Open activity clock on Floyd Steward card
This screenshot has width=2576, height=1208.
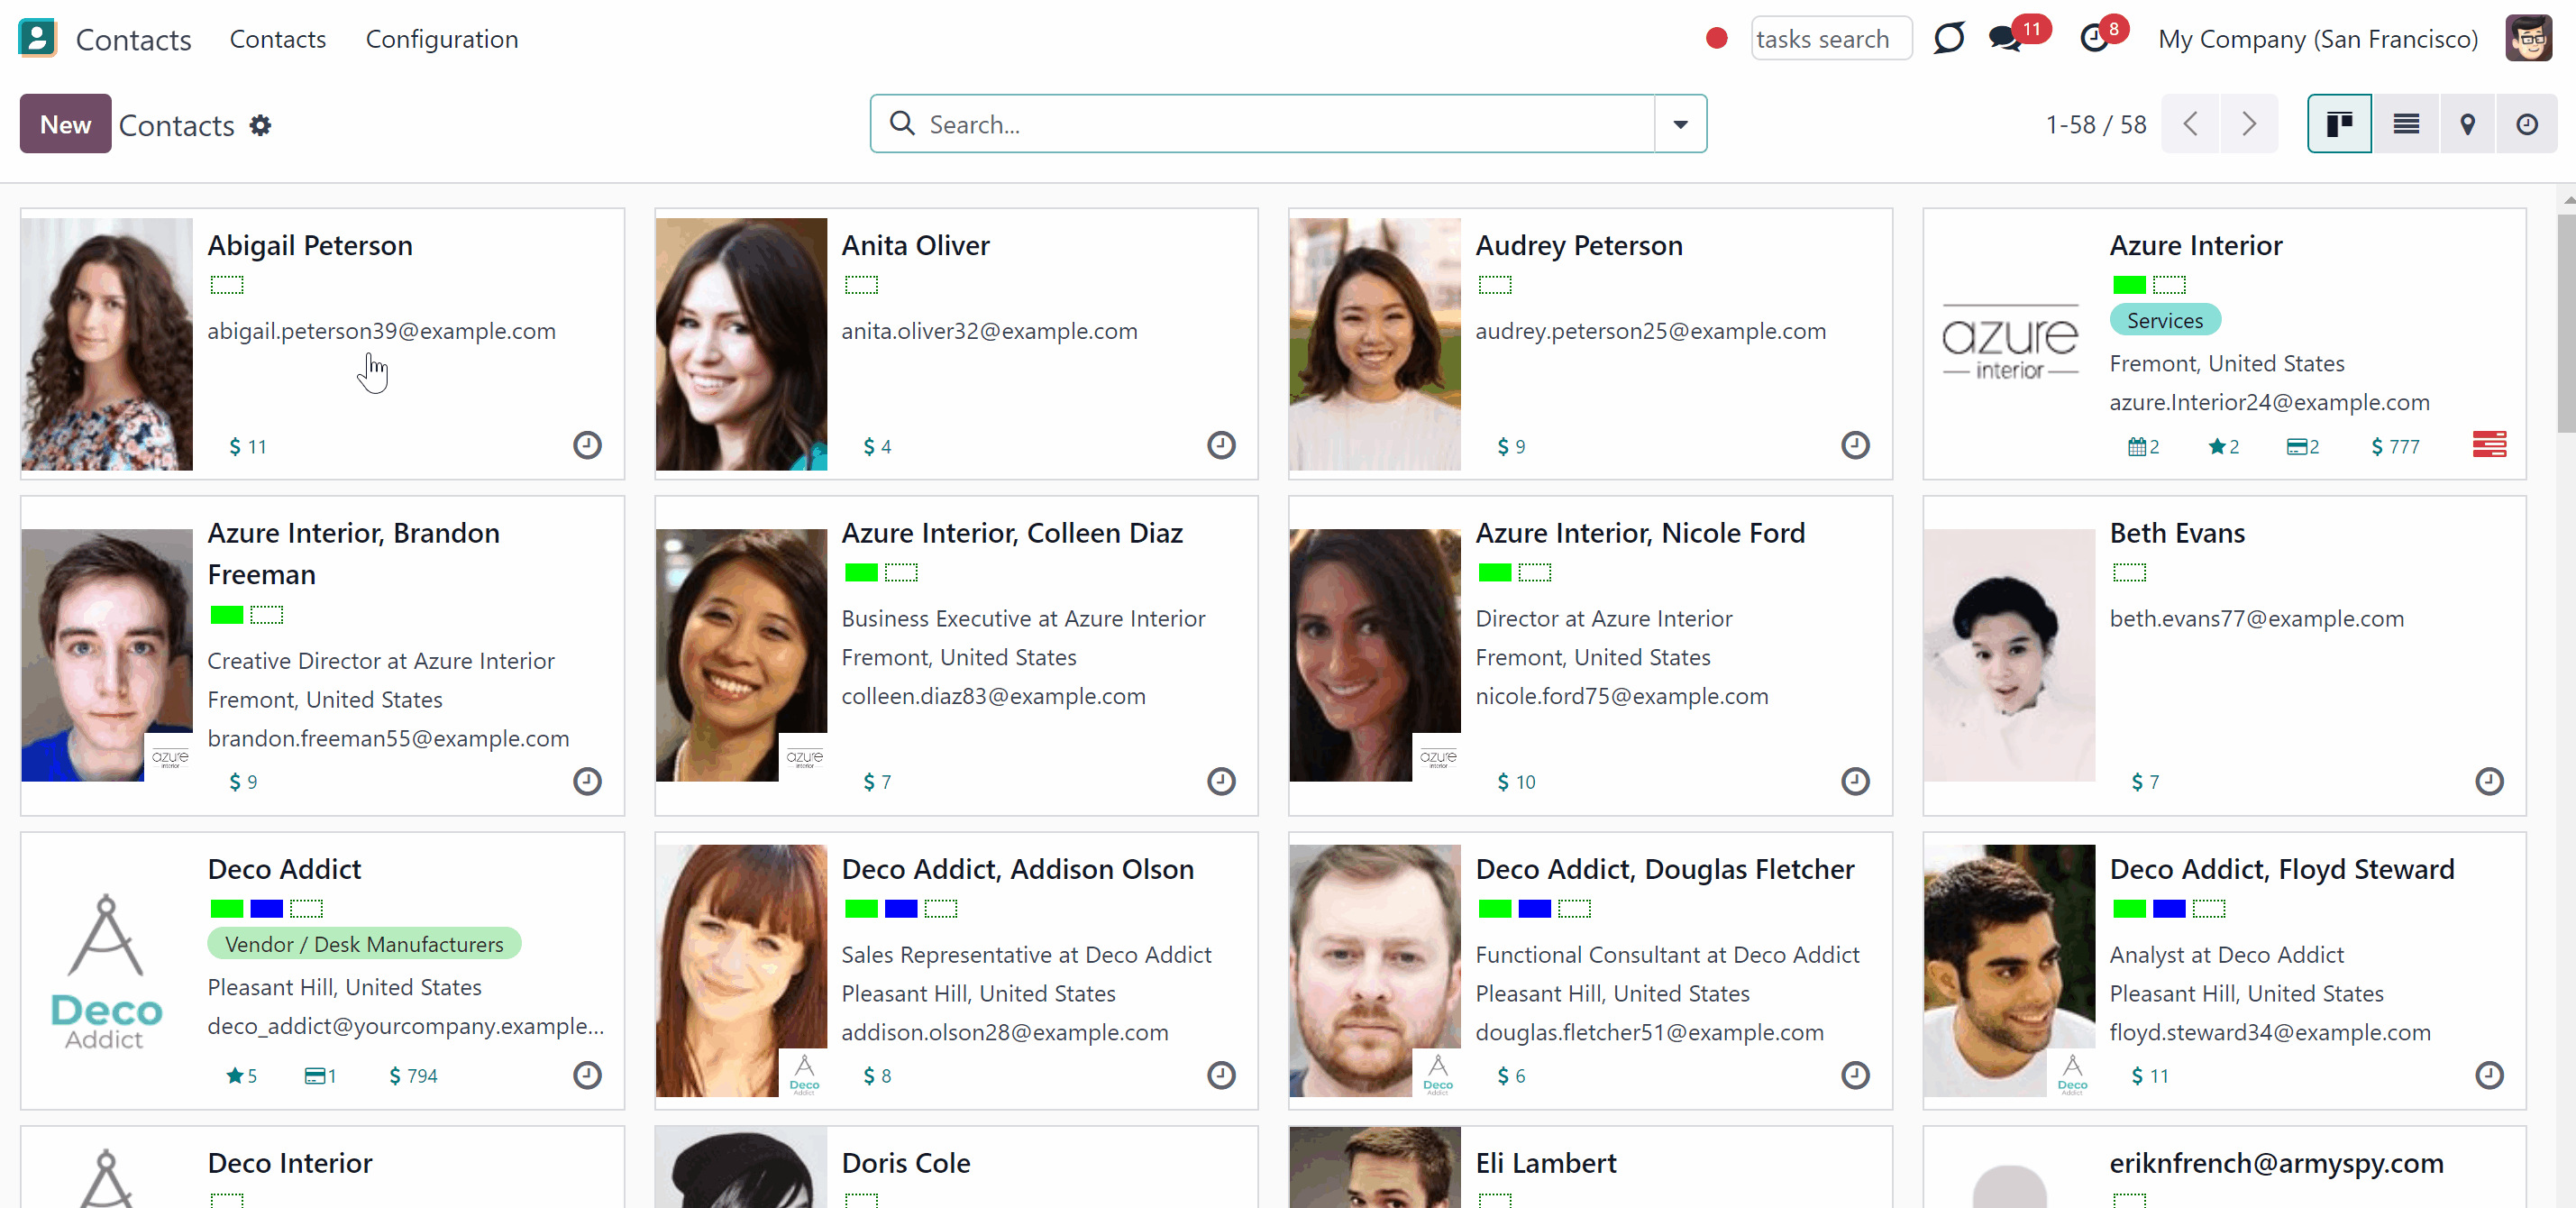tap(2489, 1075)
